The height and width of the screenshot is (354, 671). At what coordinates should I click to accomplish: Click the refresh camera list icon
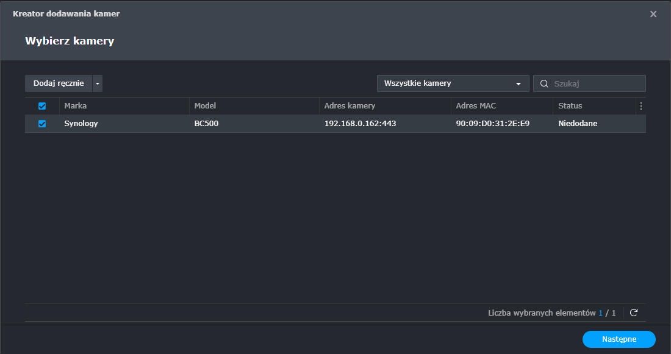tap(634, 313)
